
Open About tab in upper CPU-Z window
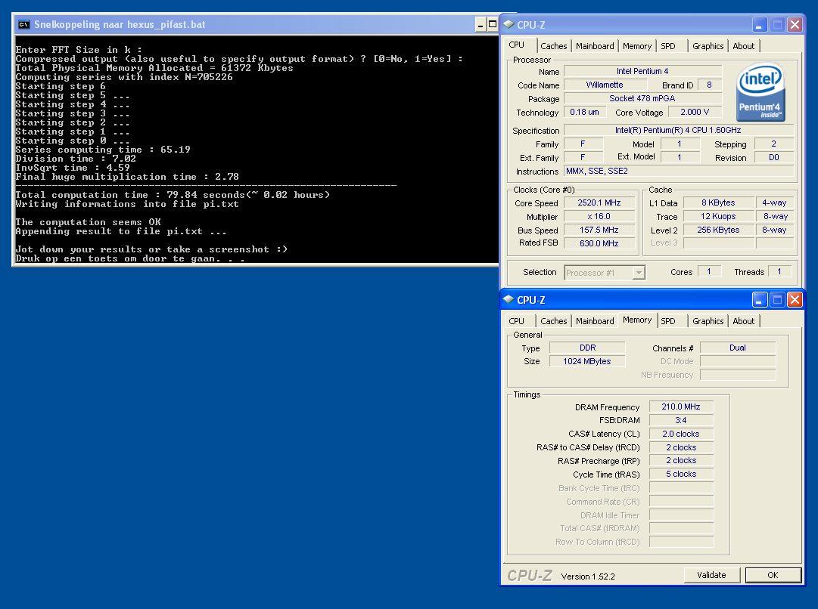[x=743, y=46]
